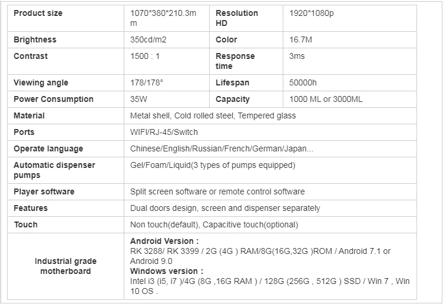Click the Product size label cell

tap(38, 13)
